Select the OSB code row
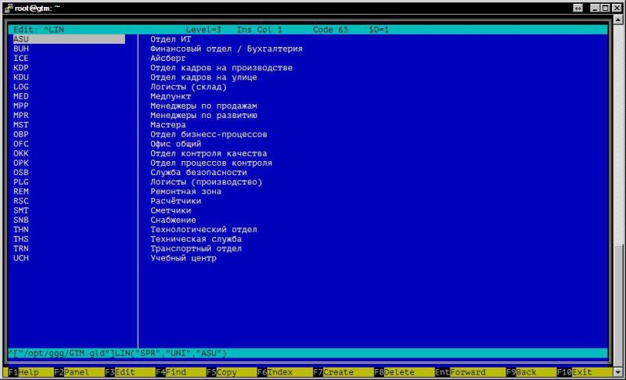626x380 pixels. [21, 173]
